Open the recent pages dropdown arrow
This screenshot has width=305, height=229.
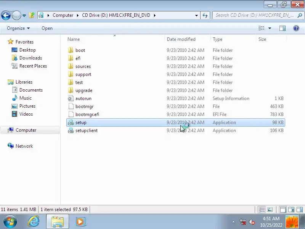coord(24,15)
